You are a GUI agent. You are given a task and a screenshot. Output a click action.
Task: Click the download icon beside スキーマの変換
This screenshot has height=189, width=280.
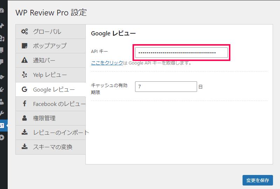pyautogui.click(x=24, y=147)
